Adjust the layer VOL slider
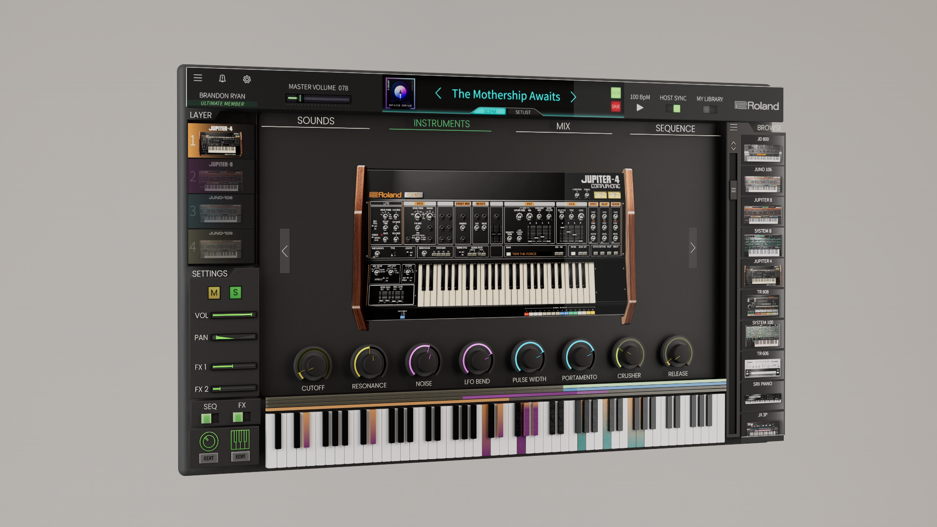This screenshot has width=937, height=527. pos(234,315)
